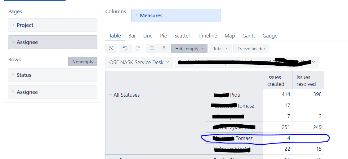This screenshot has height=159, width=348.
Task: Open the Hide empty dropdown
Action: [x=189, y=49]
